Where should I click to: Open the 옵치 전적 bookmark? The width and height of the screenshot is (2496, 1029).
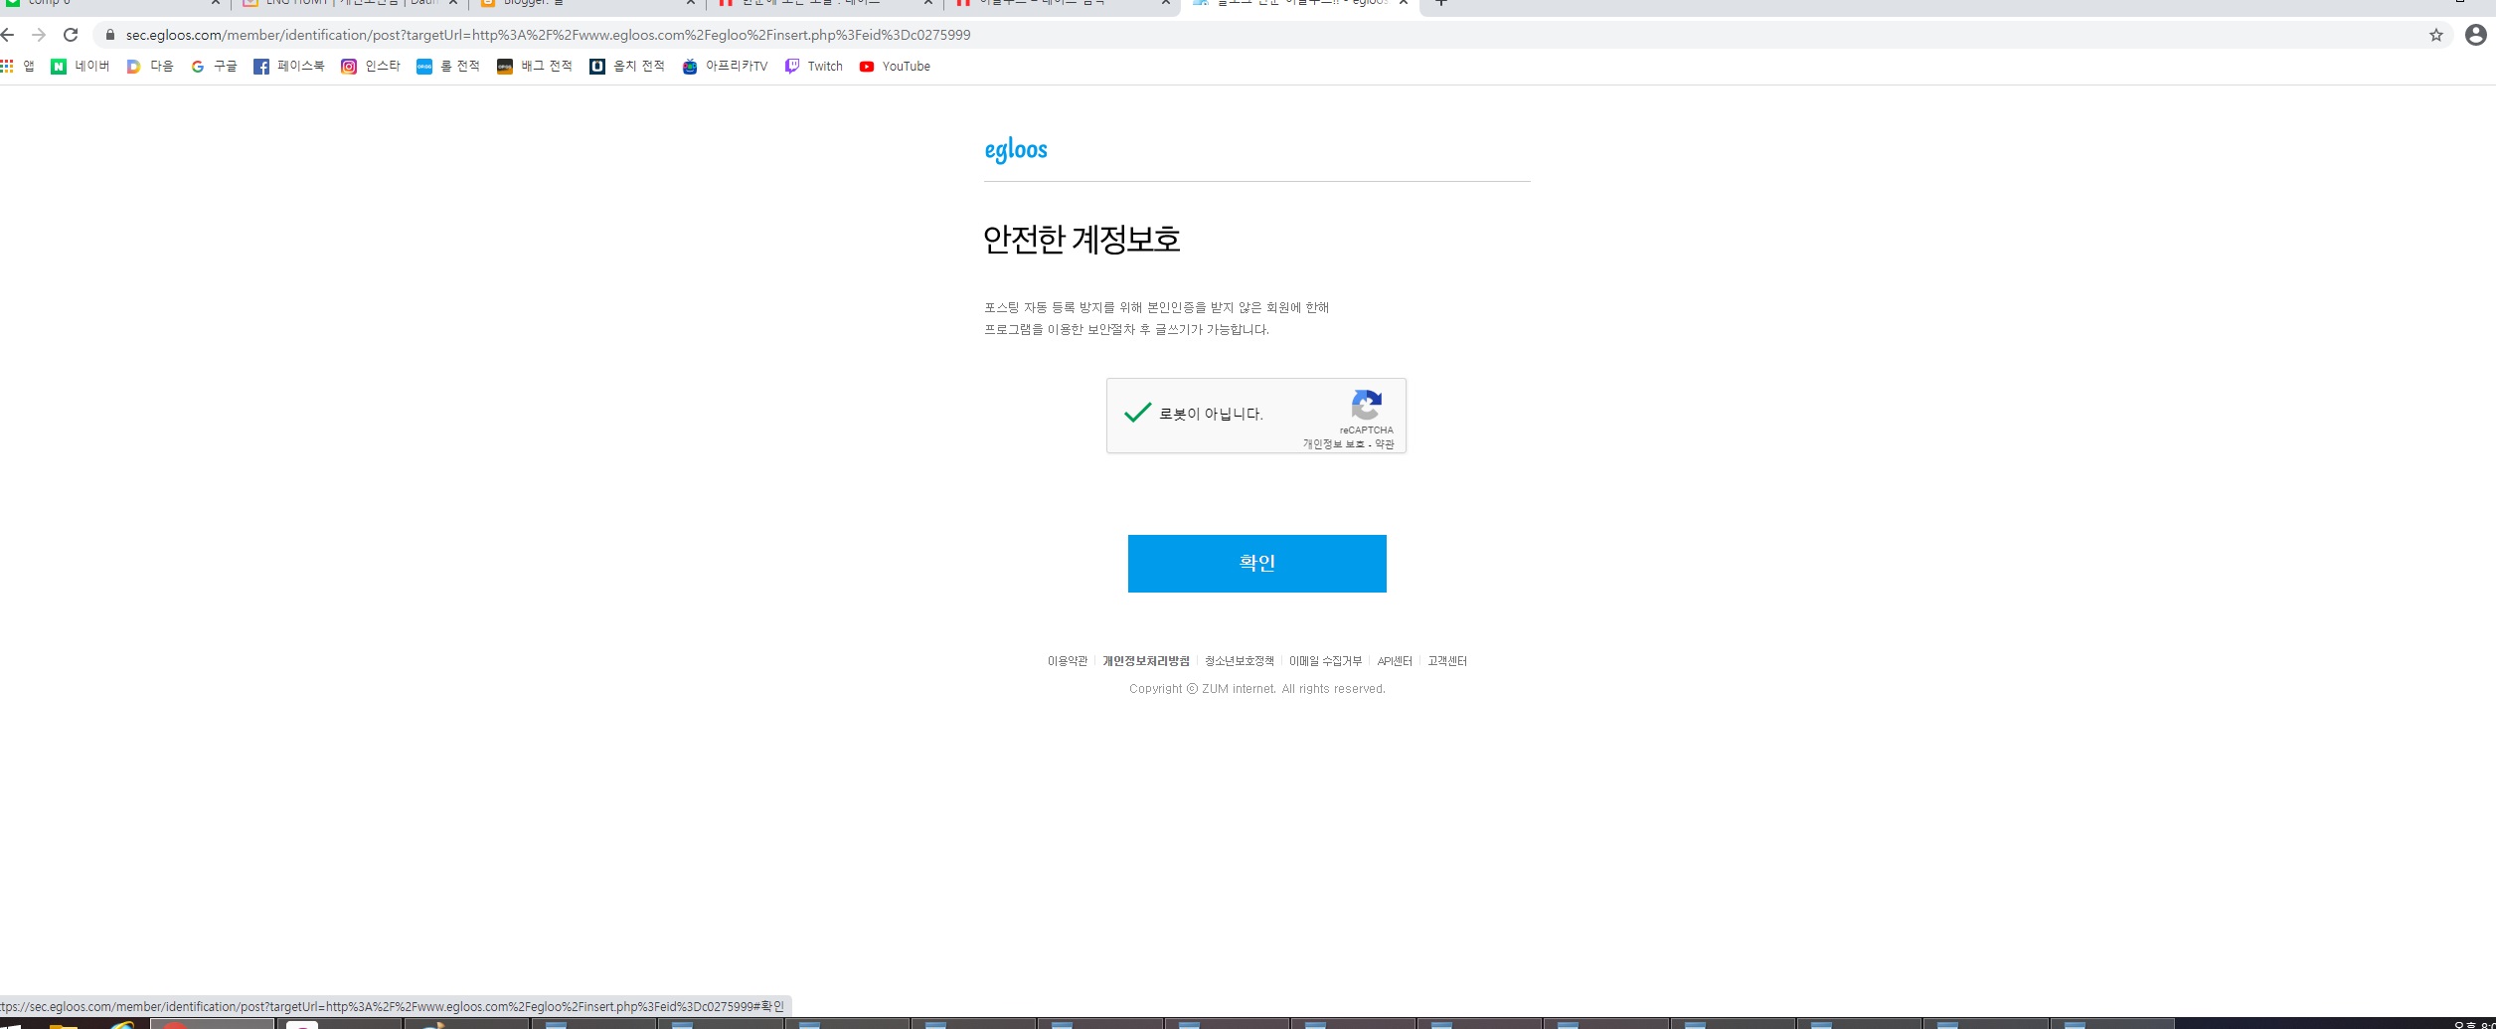coord(627,67)
